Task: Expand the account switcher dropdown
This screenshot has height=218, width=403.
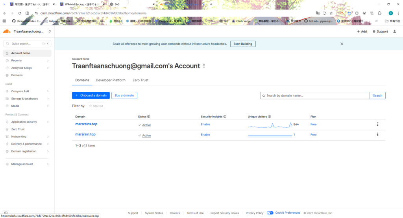Action: [50, 31]
